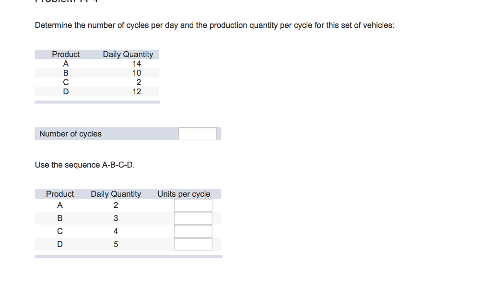Click Product A row in the top table
This screenshot has width=491, height=283.
(66, 63)
